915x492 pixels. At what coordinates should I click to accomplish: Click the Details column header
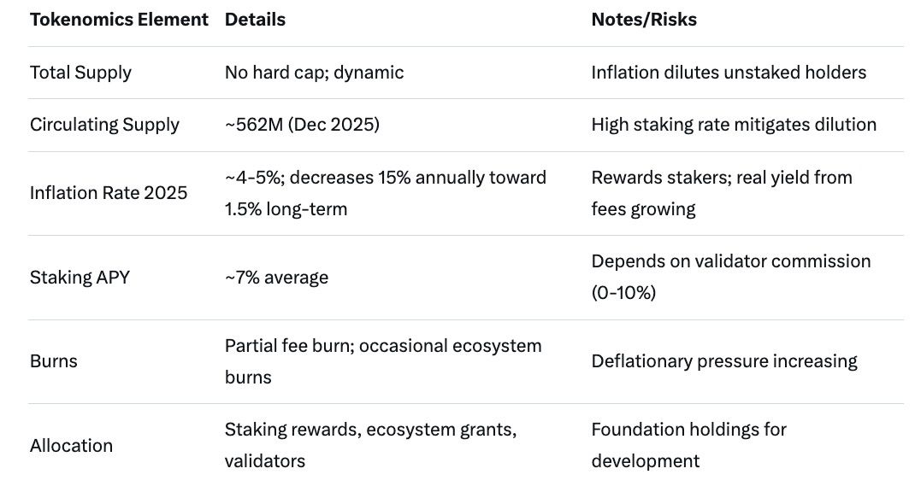pos(255,20)
